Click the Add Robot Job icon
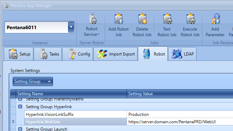The width and height of the screenshot is (233, 131). tap(119, 19)
